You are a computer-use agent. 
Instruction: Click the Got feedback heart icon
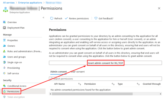96,18
